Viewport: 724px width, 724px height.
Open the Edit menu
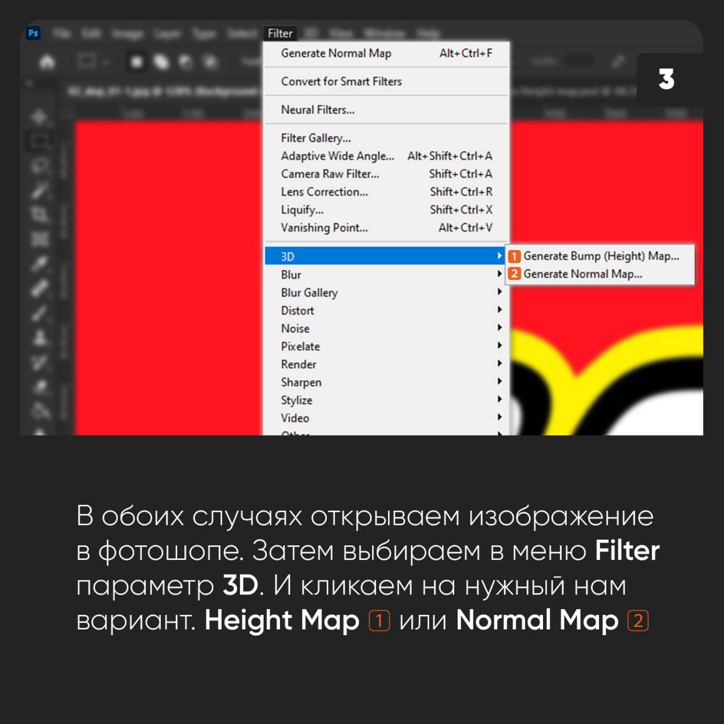pos(91,33)
